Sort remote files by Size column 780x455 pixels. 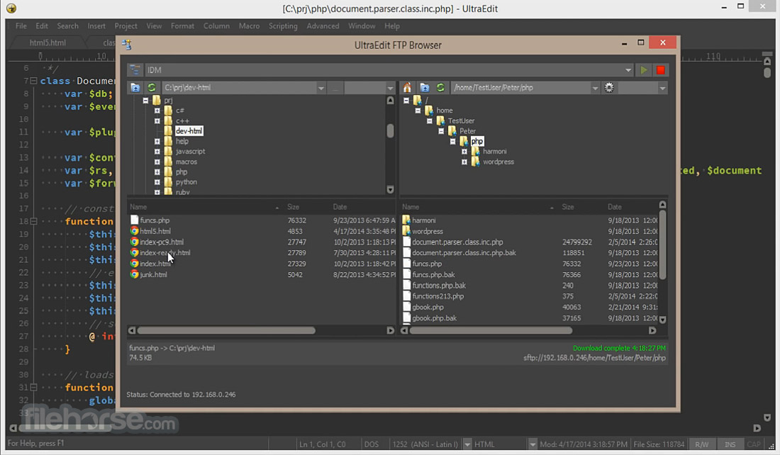coord(568,207)
